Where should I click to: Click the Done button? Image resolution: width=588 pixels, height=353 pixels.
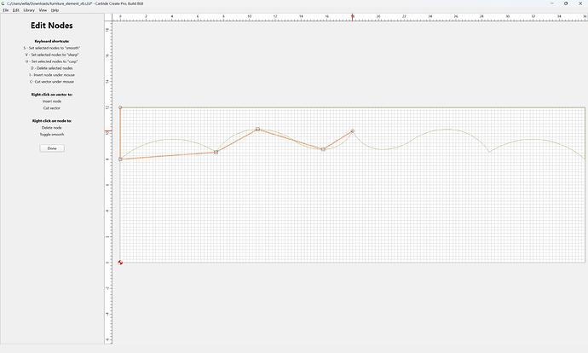[x=52, y=148]
